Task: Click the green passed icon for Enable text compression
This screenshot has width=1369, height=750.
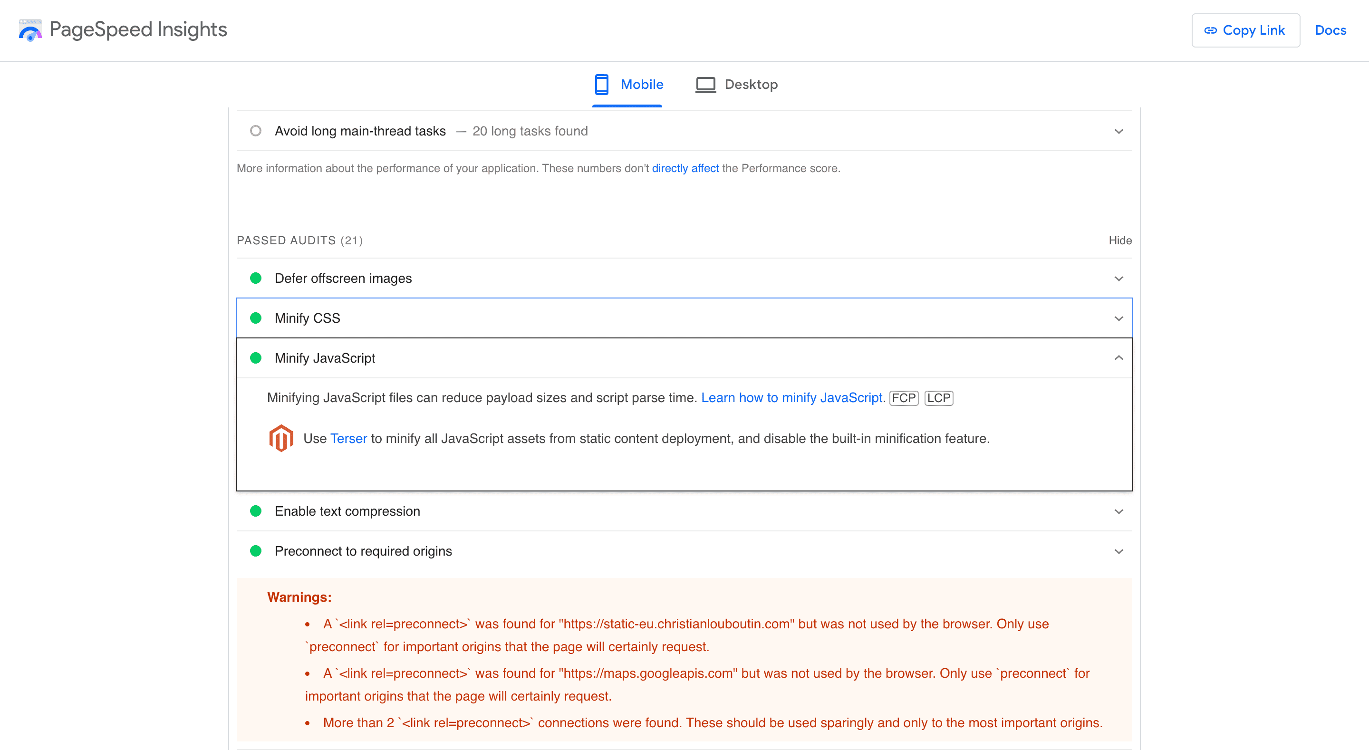Action: 257,511
